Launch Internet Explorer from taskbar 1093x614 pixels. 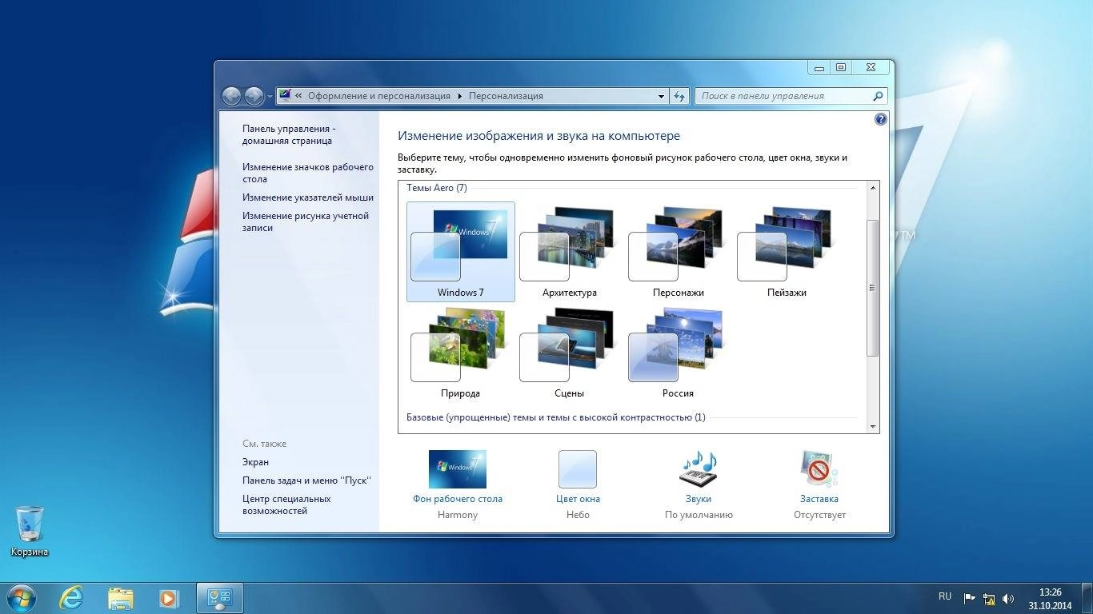[72, 597]
